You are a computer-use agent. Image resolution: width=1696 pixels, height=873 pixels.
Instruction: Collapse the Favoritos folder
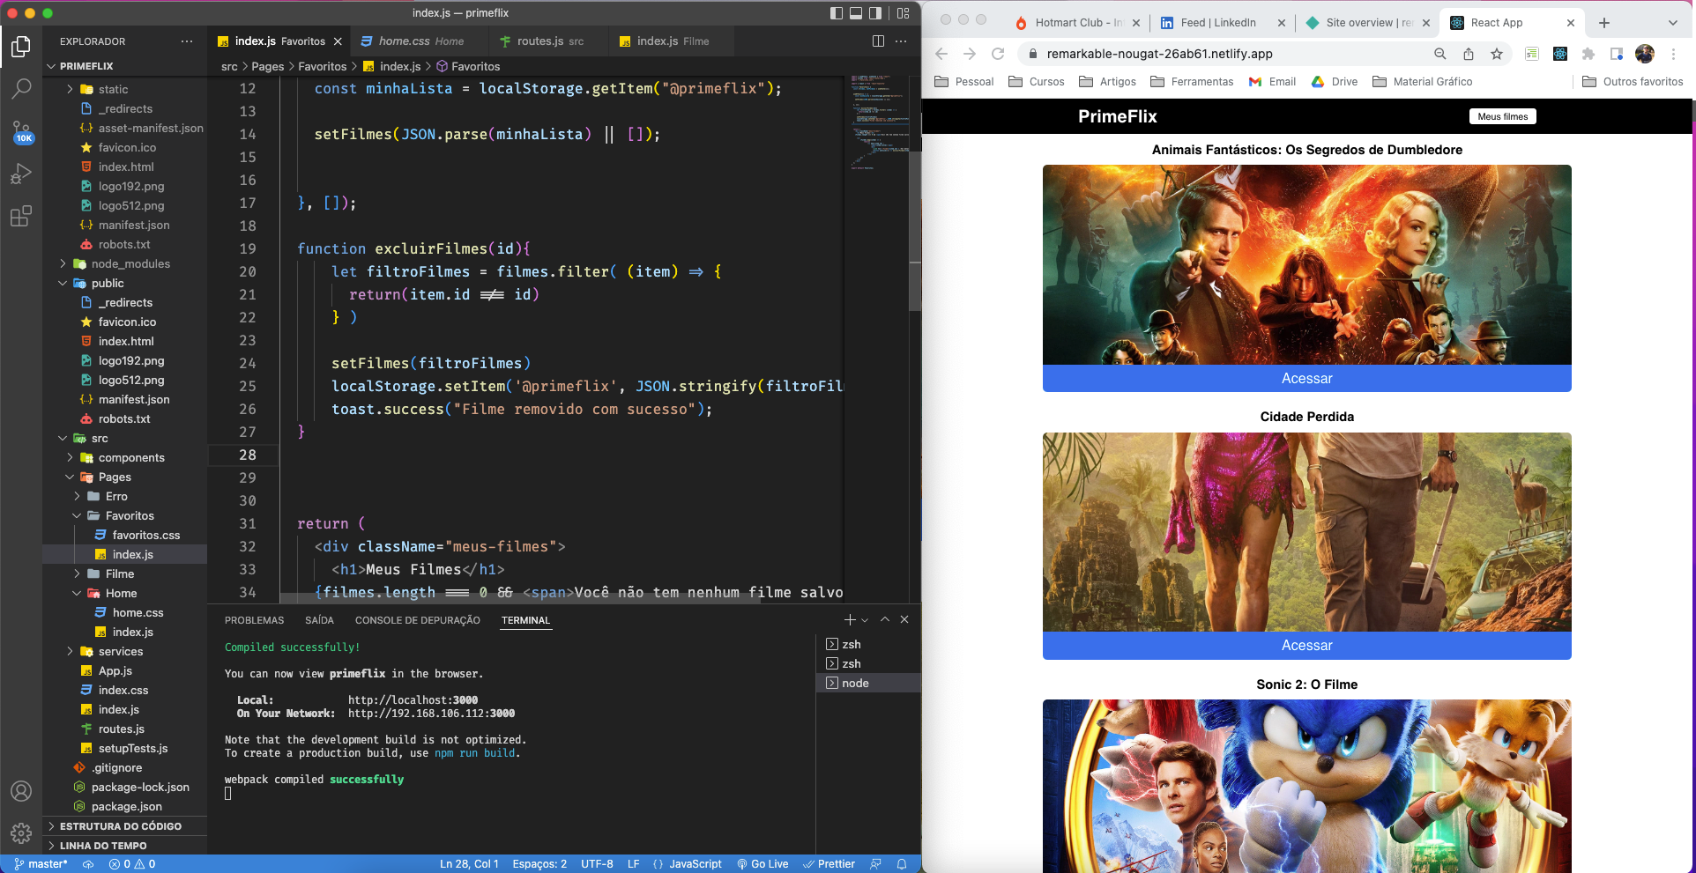coord(125,515)
